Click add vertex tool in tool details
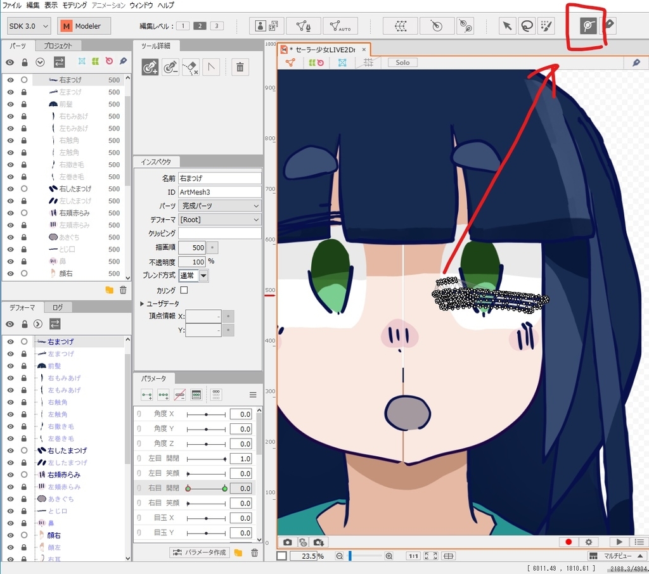 click(x=150, y=67)
